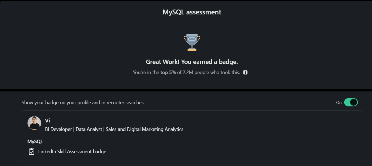Select the "Great Work! You earned a badge." heading
The height and width of the screenshot is (166, 372).
click(192, 62)
